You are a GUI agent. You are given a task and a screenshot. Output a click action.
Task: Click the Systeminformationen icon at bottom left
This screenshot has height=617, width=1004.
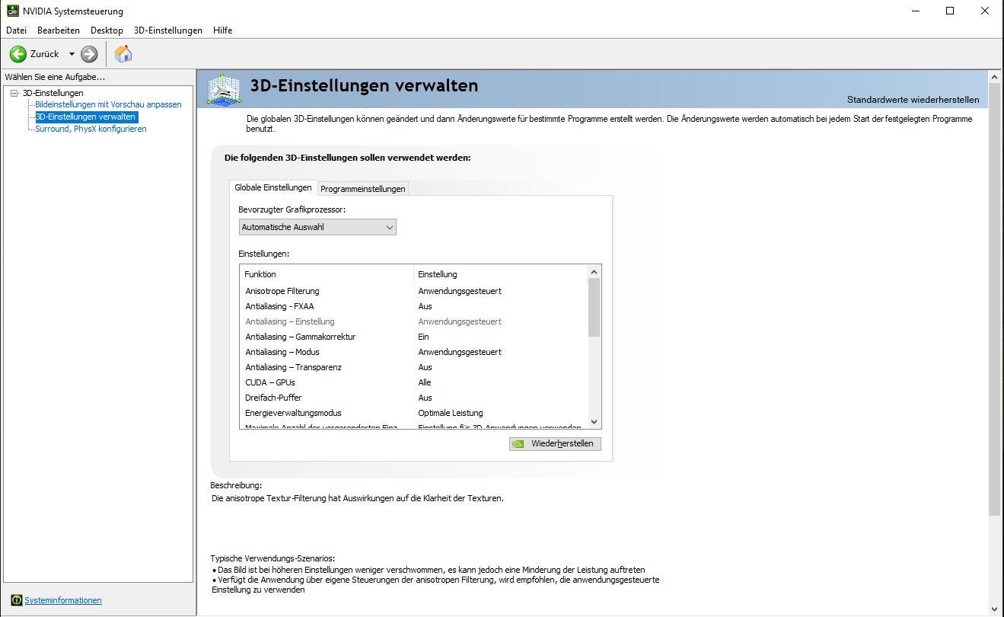point(17,600)
